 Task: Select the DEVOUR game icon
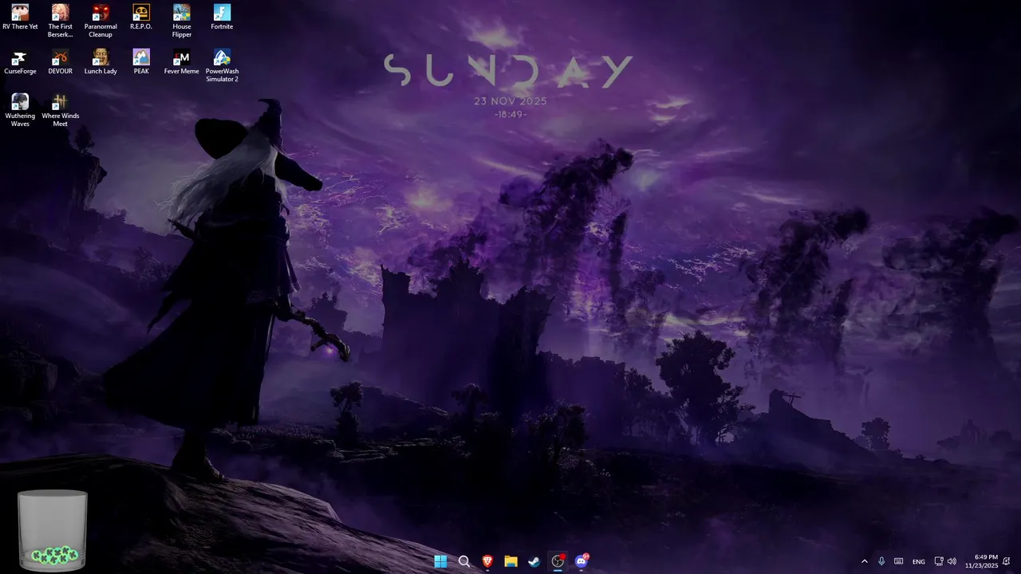[60, 62]
